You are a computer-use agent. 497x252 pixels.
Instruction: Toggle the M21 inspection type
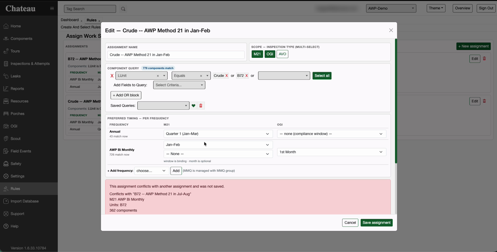click(257, 54)
